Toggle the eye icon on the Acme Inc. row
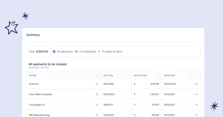 click(196, 84)
